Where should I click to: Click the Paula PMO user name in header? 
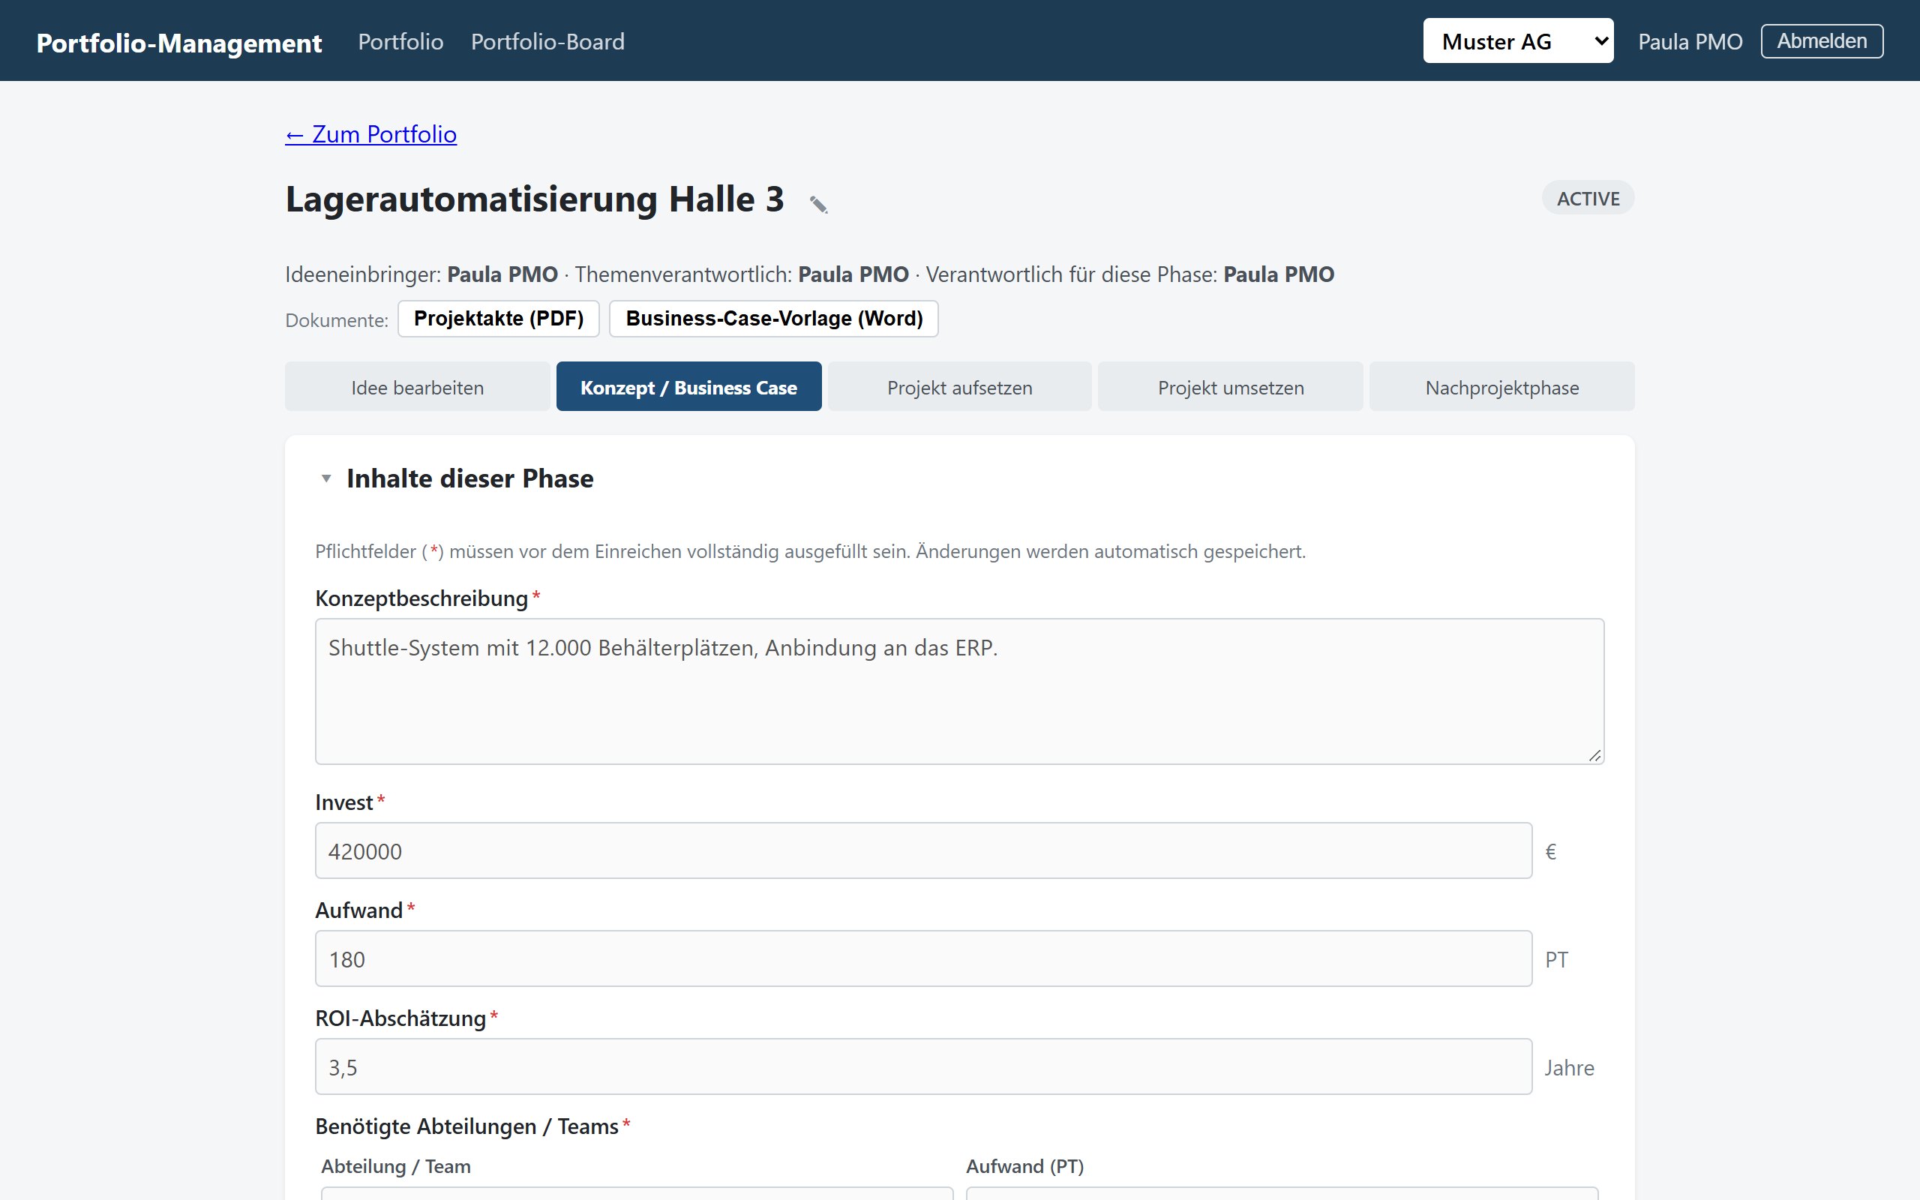(1690, 42)
